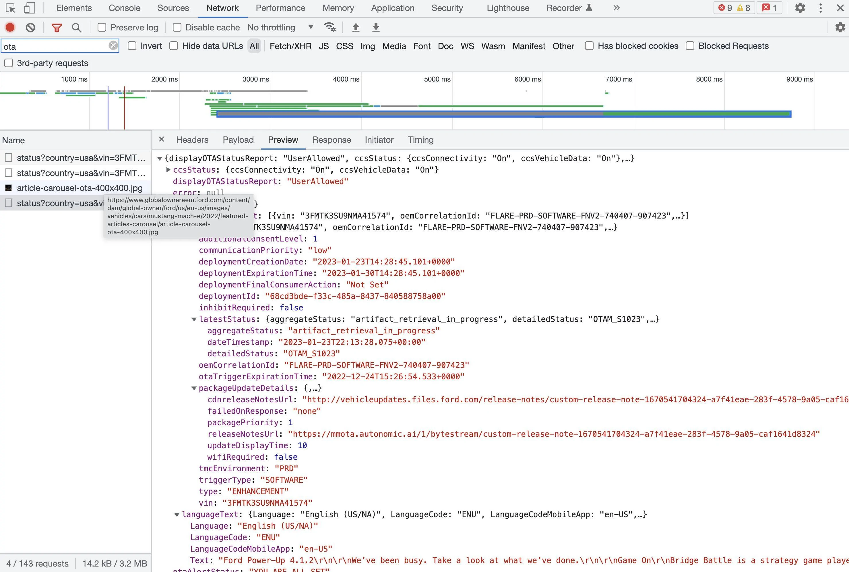Tick checkbox of second status?country request
Screen dimensions: 849x572
click(9, 173)
